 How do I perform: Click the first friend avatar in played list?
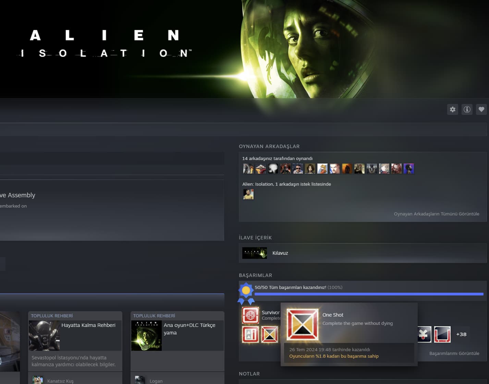click(248, 169)
